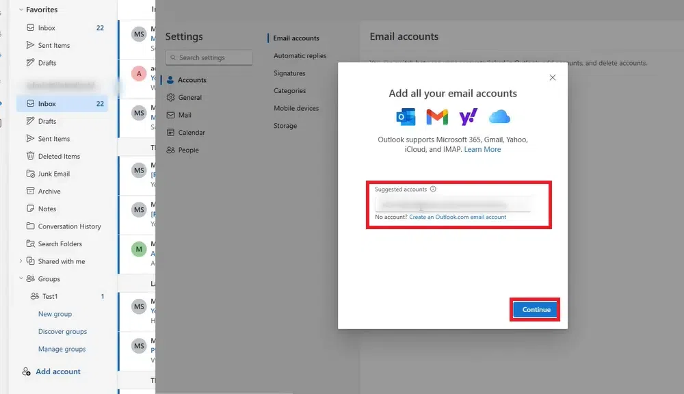Click the Outlook logo icon in dialog
Viewport: 684px width, 394px height.
(x=405, y=117)
